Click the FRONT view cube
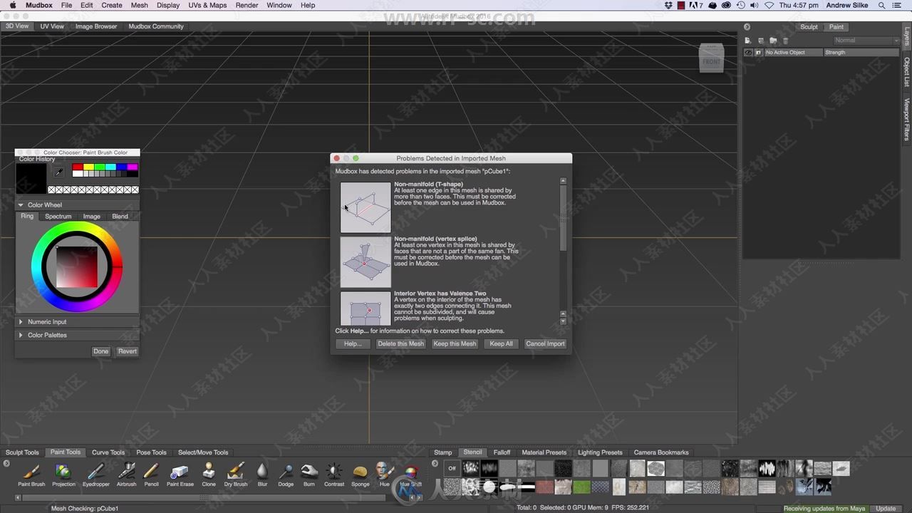The height and width of the screenshot is (513, 912). pos(711,58)
